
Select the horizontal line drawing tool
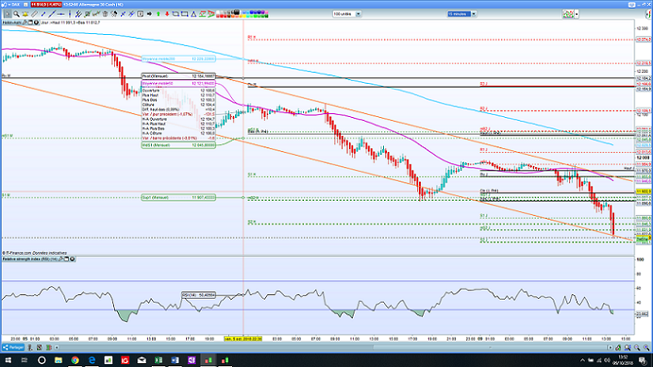pos(60,14)
